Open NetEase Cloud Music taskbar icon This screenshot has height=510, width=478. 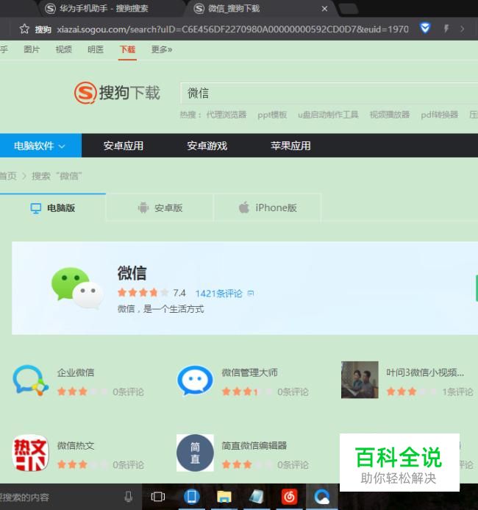[289, 497]
